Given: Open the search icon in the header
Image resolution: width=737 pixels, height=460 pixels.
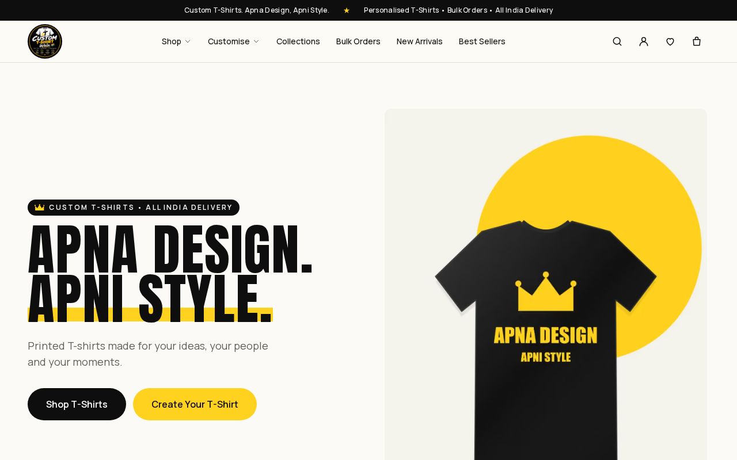Looking at the screenshot, I should tap(617, 41).
